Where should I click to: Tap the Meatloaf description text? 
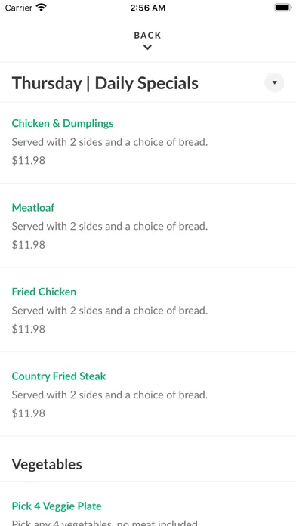coord(110,227)
